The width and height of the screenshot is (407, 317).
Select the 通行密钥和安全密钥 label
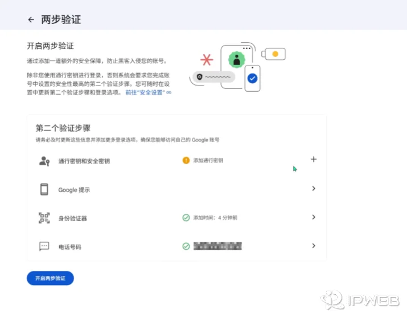(x=84, y=161)
